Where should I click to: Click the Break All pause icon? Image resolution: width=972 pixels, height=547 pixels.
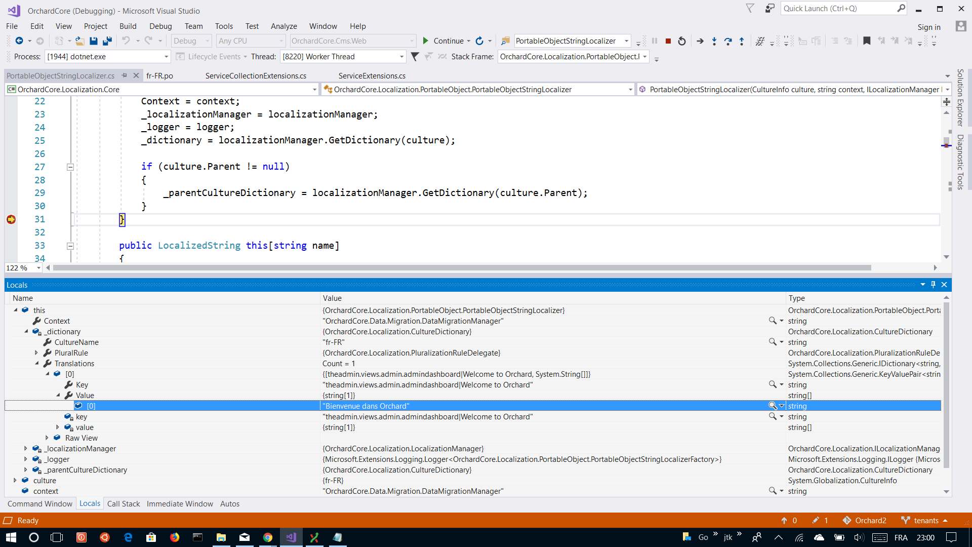tap(655, 41)
